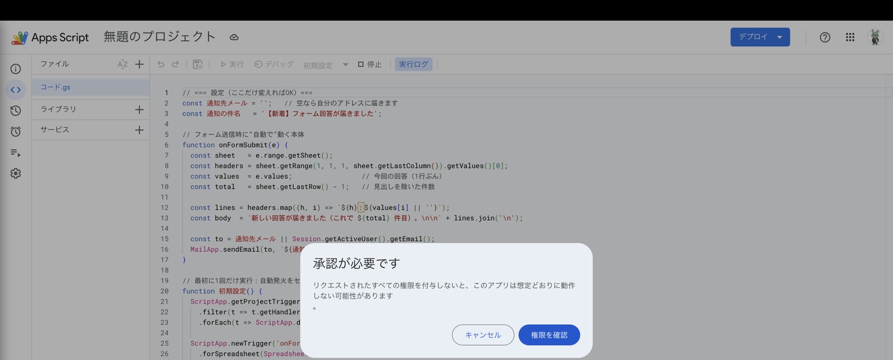The width and height of the screenshot is (893, 360).
Task: Toggle the 実行ログ execution log
Action: tap(414, 64)
